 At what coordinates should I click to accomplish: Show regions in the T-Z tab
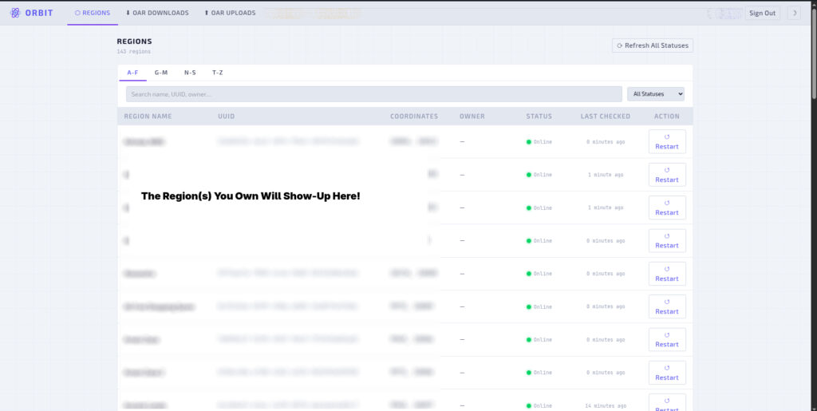(x=217, y=73)
